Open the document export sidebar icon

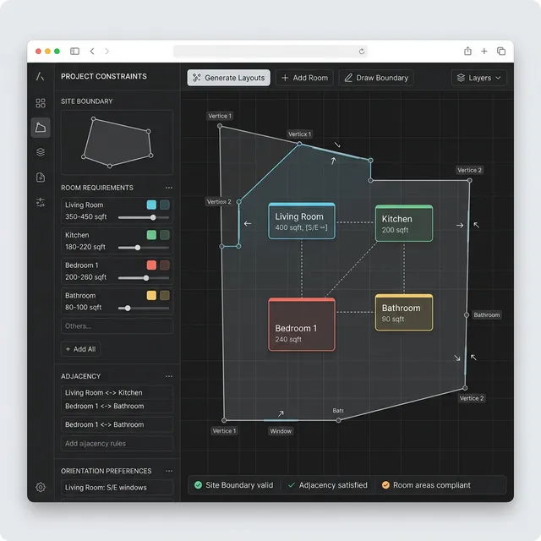tap(41, 178)
